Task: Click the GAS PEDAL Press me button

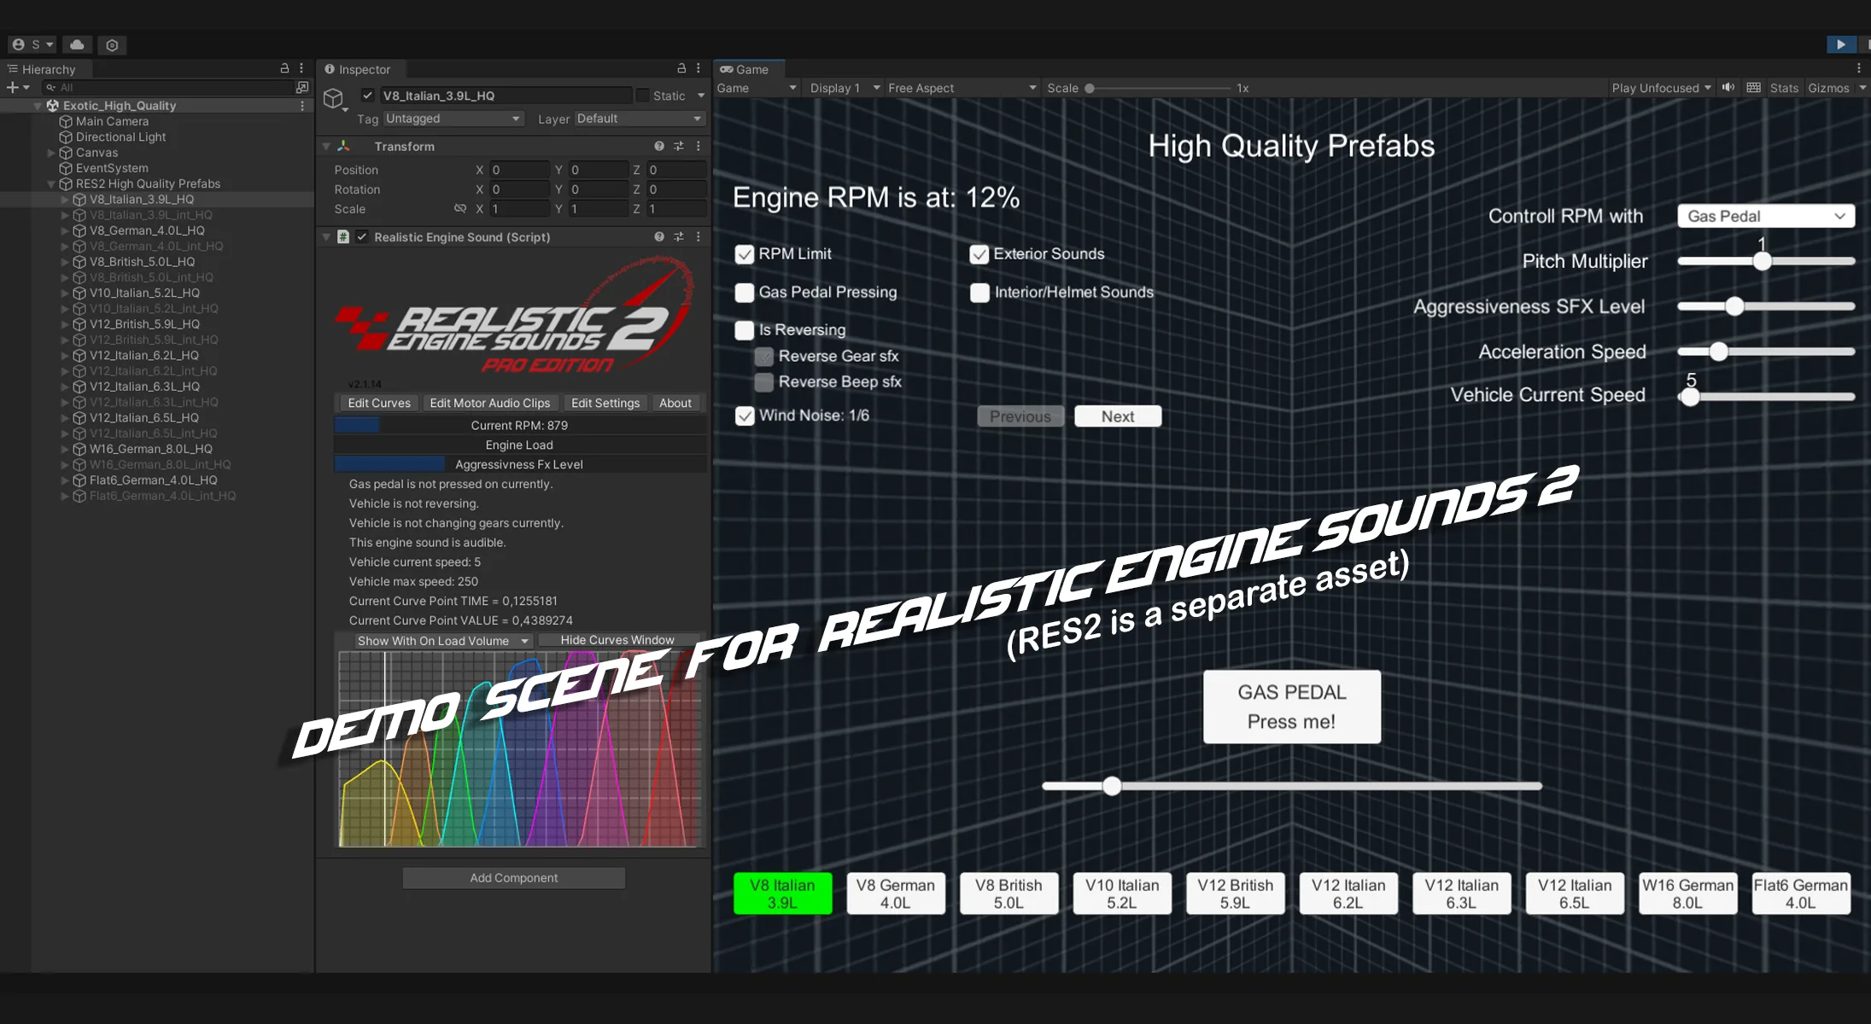Action: 1291,707
